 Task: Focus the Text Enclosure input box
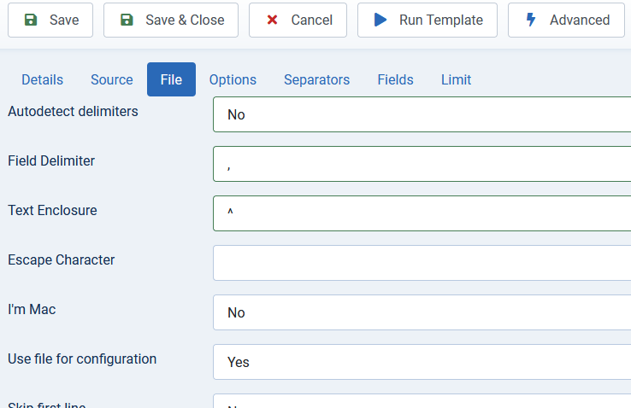pyautogui.click(x=422, y=213)
